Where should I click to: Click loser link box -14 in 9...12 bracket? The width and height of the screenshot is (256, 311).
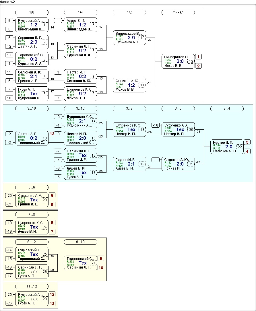(x=9, y=250)
